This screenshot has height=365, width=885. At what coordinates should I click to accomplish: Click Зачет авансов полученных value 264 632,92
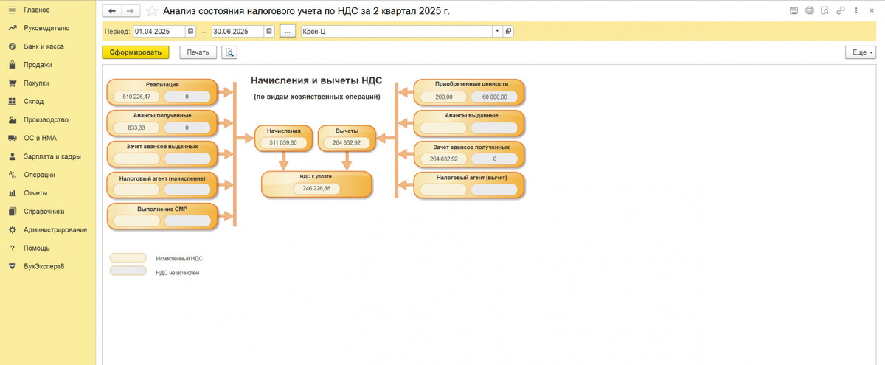click(443, 159)
